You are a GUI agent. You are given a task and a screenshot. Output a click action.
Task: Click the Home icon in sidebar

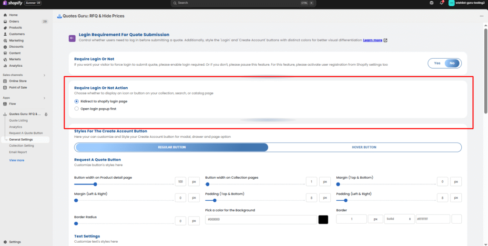(5, 15)
